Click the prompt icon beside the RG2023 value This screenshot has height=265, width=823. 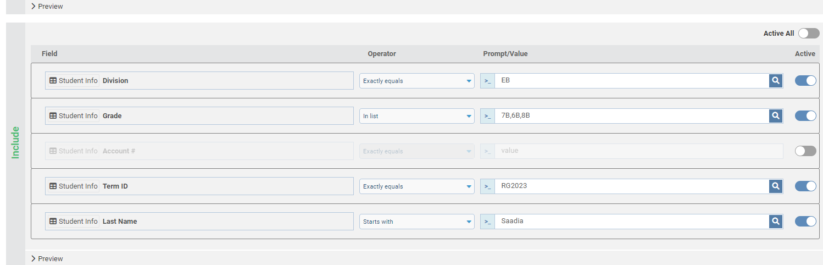click(488, 186)
